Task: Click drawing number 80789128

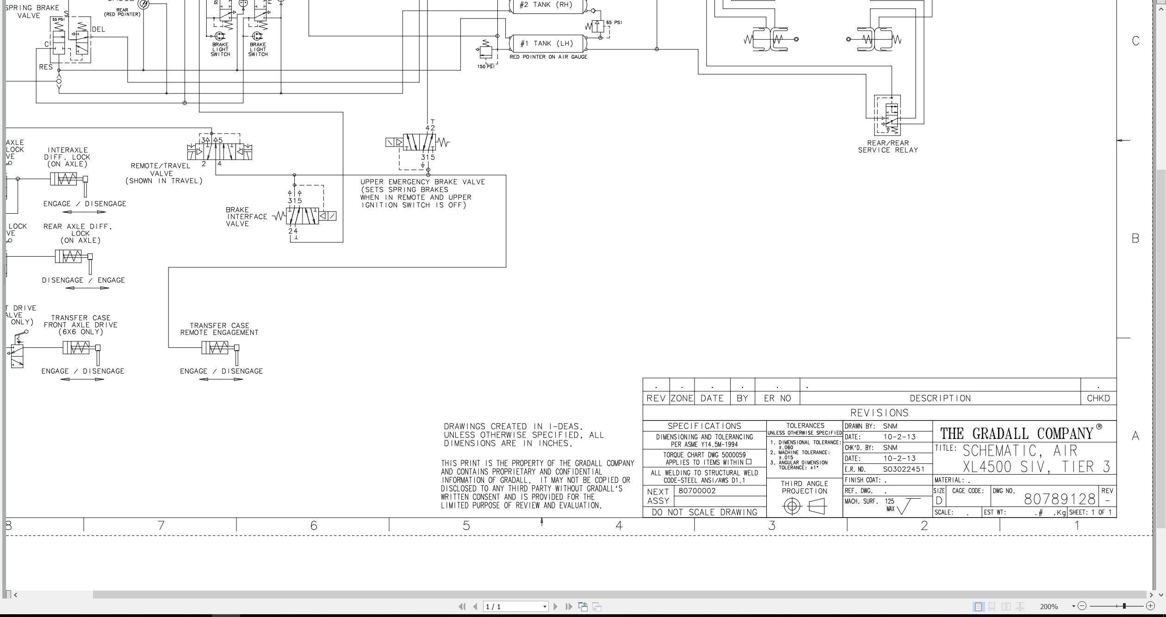Action: point(1060,499)
